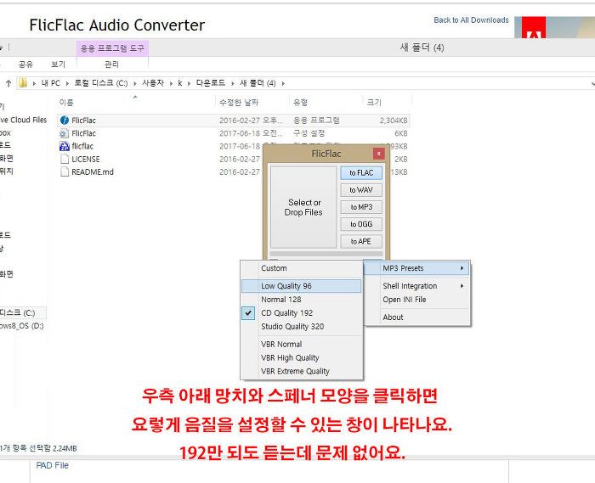Expand the 새 폴더 (4) breadcrumb arrow

click(283, 83)
